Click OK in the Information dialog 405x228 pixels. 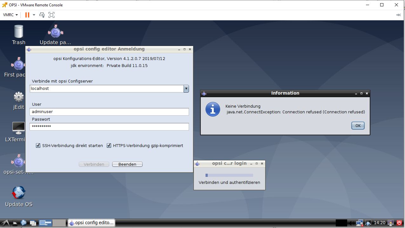click(x=358, y=125)
